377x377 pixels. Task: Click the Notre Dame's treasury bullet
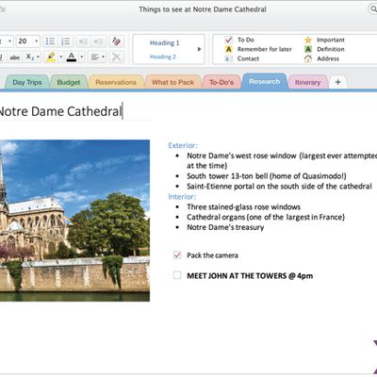[225, 227]
